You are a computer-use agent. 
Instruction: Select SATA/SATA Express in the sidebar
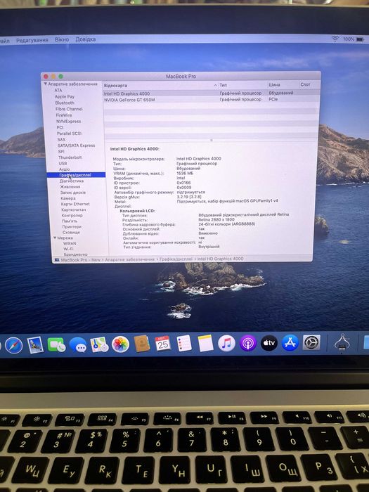pyautogui.click(x=76, y=145)
